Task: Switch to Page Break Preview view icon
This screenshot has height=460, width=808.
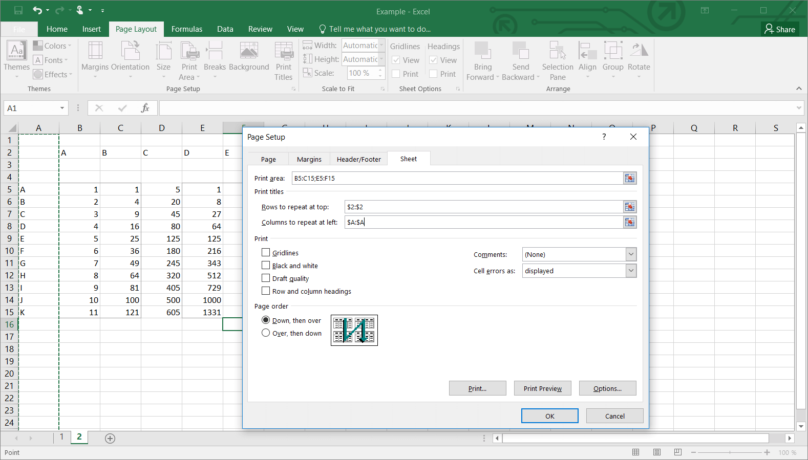Action: (678, 452)
